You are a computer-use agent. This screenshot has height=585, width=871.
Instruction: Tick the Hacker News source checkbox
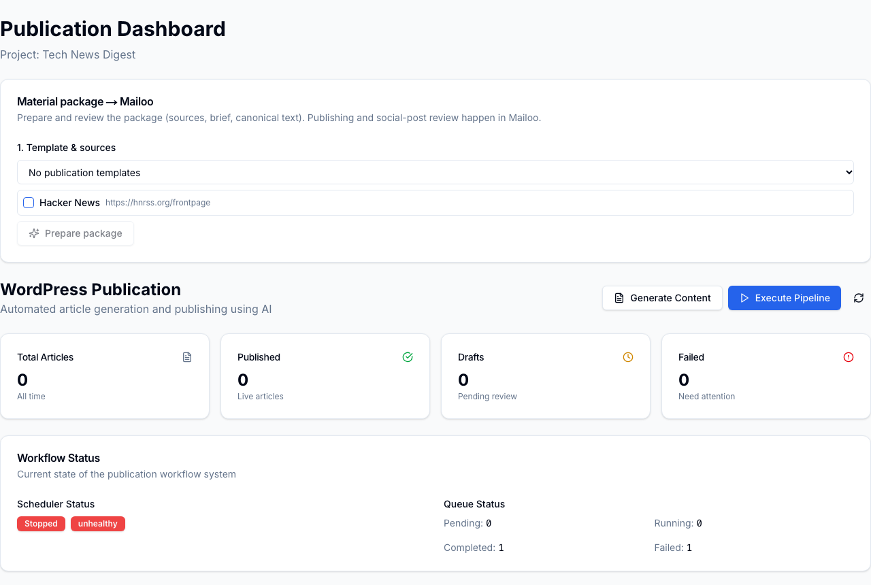(29, 203)
